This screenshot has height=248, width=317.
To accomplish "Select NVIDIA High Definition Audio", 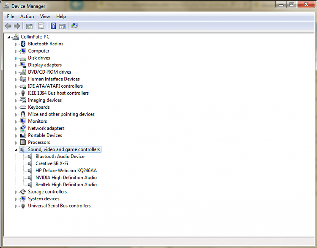I will (66, 178).
